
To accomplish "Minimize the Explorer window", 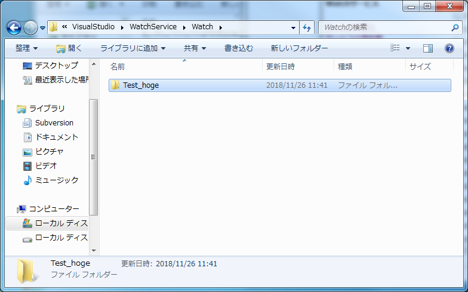I will point(411,6).
